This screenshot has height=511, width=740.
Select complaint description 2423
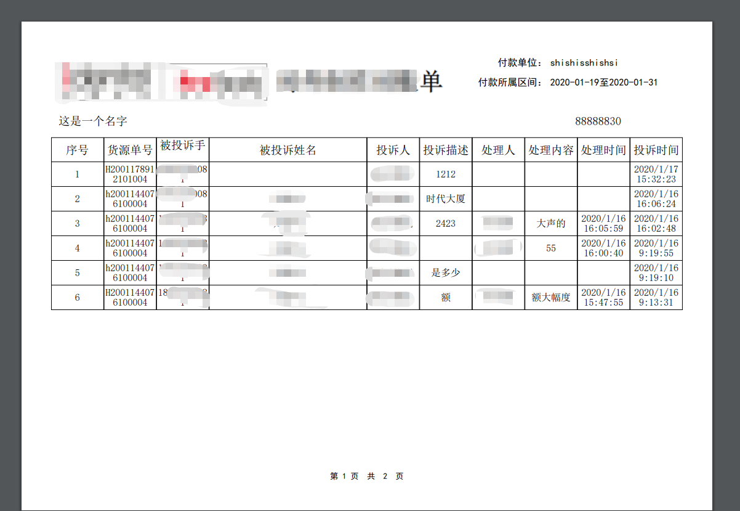coord(446,224)
